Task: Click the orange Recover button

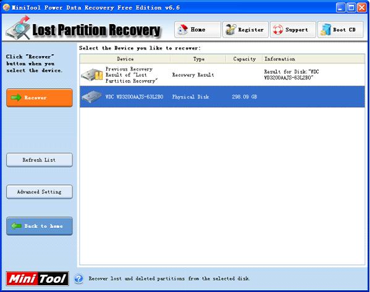Action: click(x=40, y=98)
